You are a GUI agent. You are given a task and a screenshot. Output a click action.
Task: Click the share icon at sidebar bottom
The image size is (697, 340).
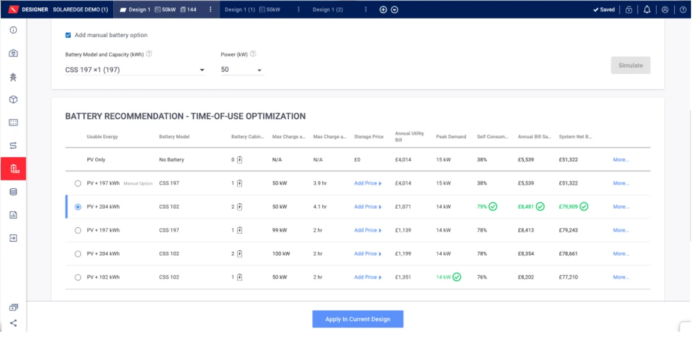click(x=13, y=323)
